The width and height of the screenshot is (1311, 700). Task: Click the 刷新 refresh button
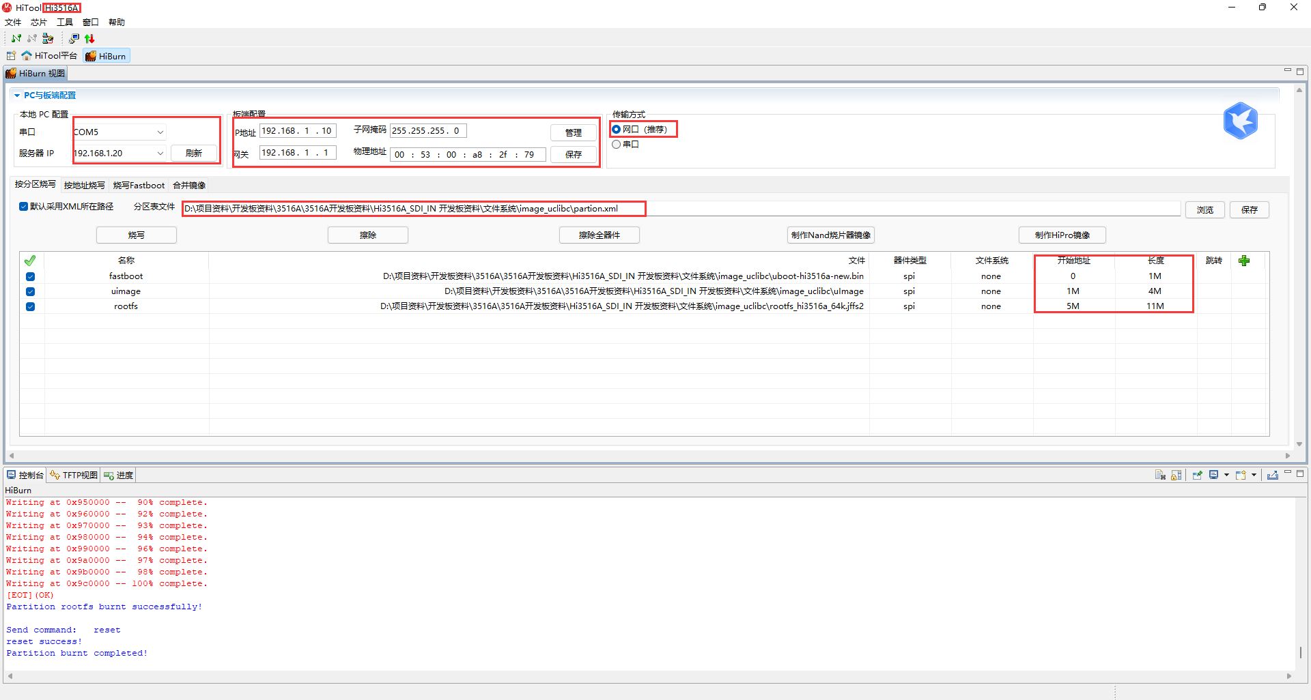pyautogui.click(x=194, y=153)
